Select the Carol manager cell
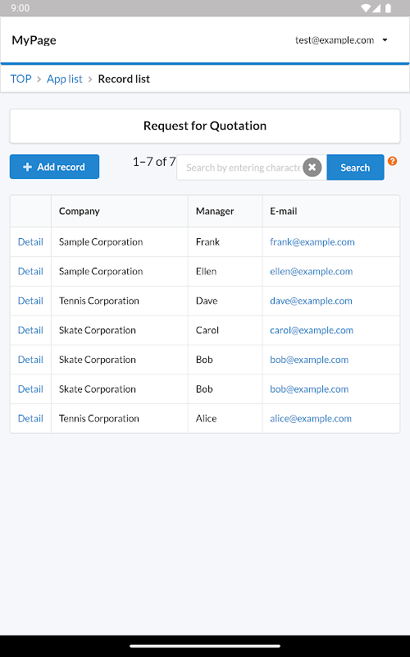The height and width of the screenshot is (657, 410). pos(225,330)
